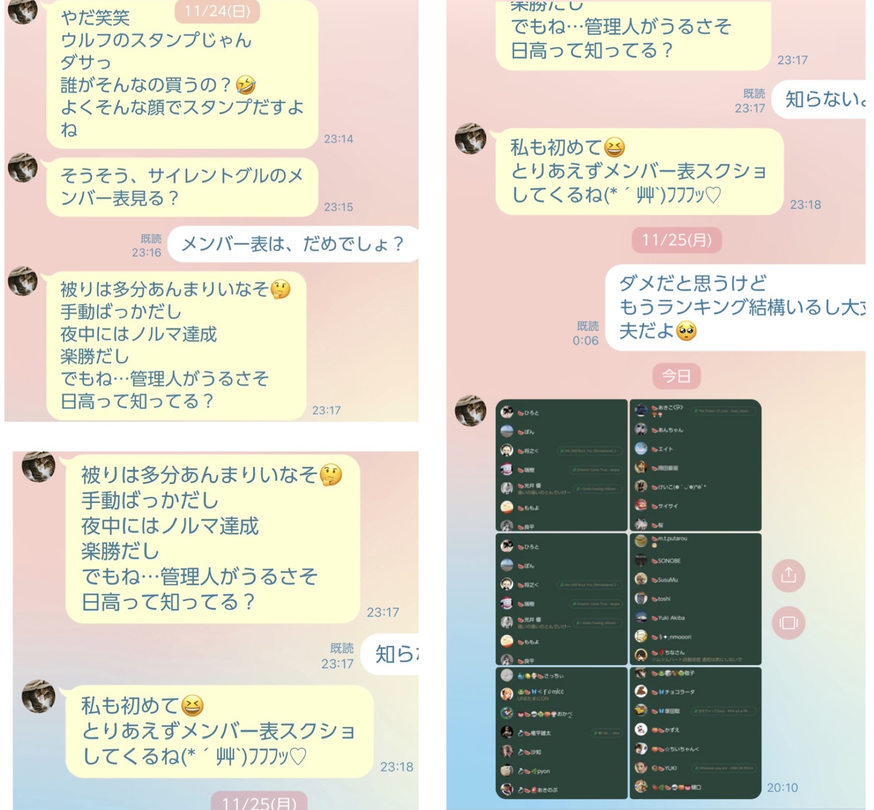874x810 pixels.
Task: Open the bottom-left thumbnail listing pyon
Action: [562, 733]
